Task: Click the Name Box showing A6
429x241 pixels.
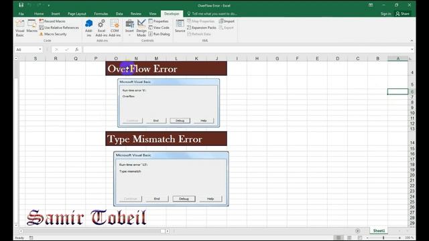Action: click(x=27, y=50)
